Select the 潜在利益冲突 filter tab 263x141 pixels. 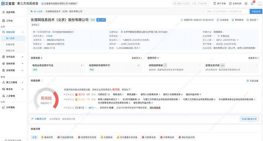pos(187,137)
